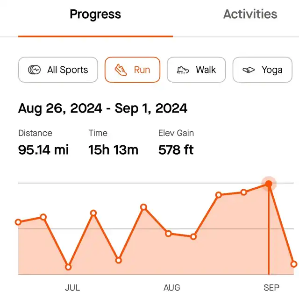
Task: Select the Run sport filter
Action: (132, 70)
